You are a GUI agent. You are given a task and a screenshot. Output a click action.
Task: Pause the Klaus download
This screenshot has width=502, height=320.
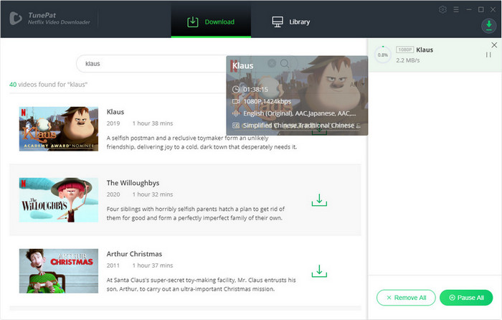488,55
